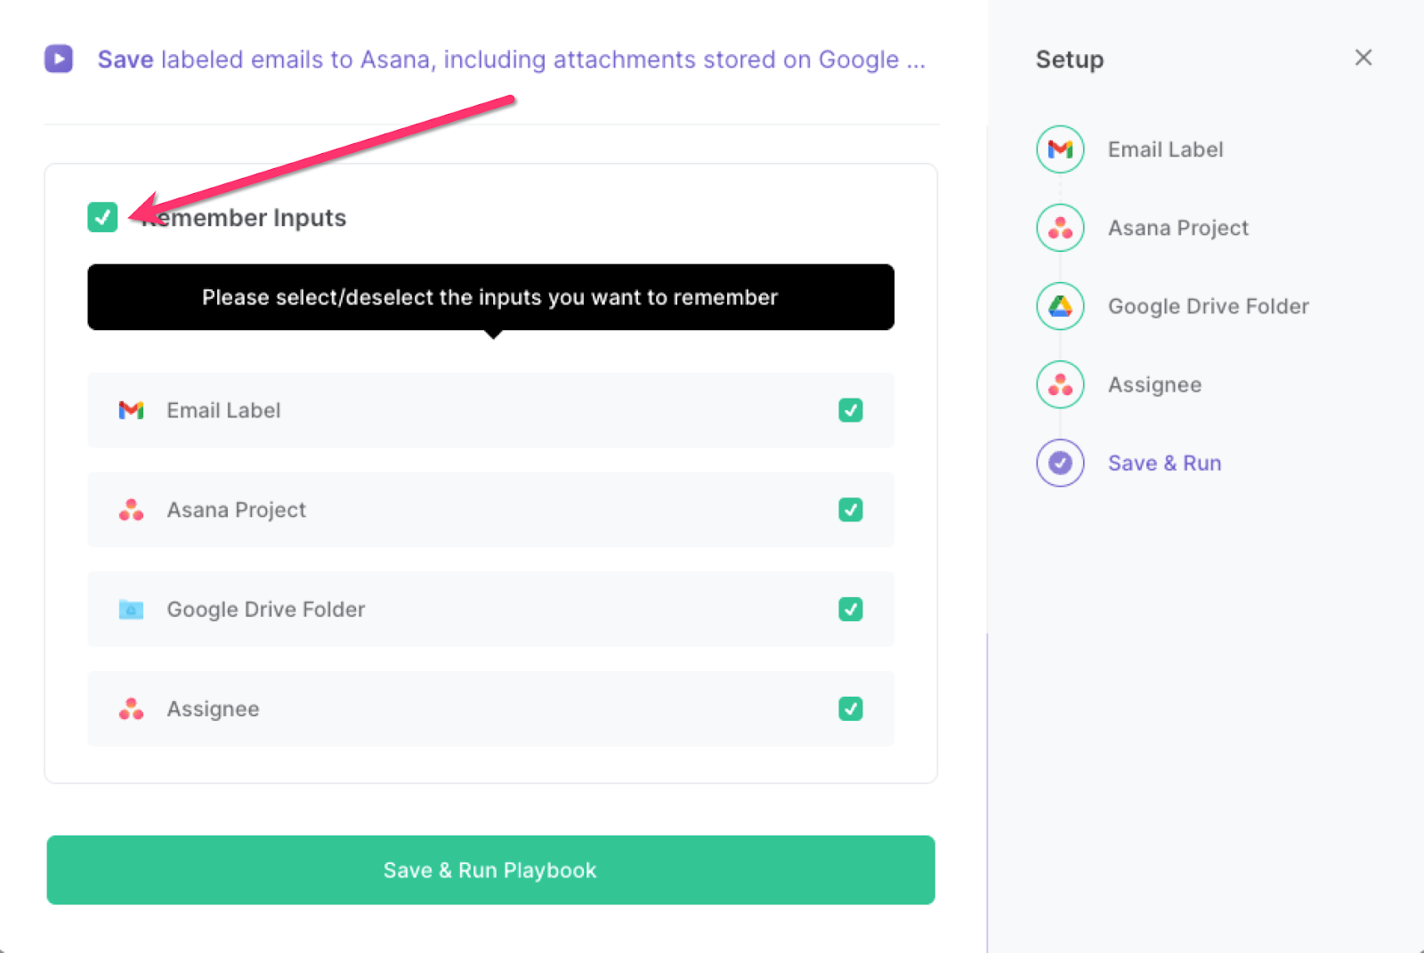1424x953 pixels.
Task: Deselect the Email Label remember checkbox
Action: coord(851,410)
